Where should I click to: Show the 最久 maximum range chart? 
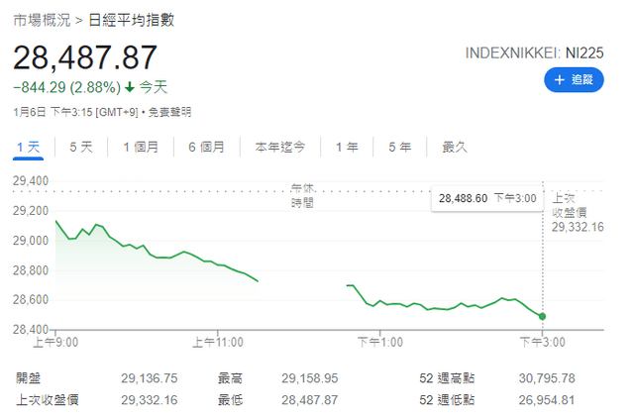[455, 147]
